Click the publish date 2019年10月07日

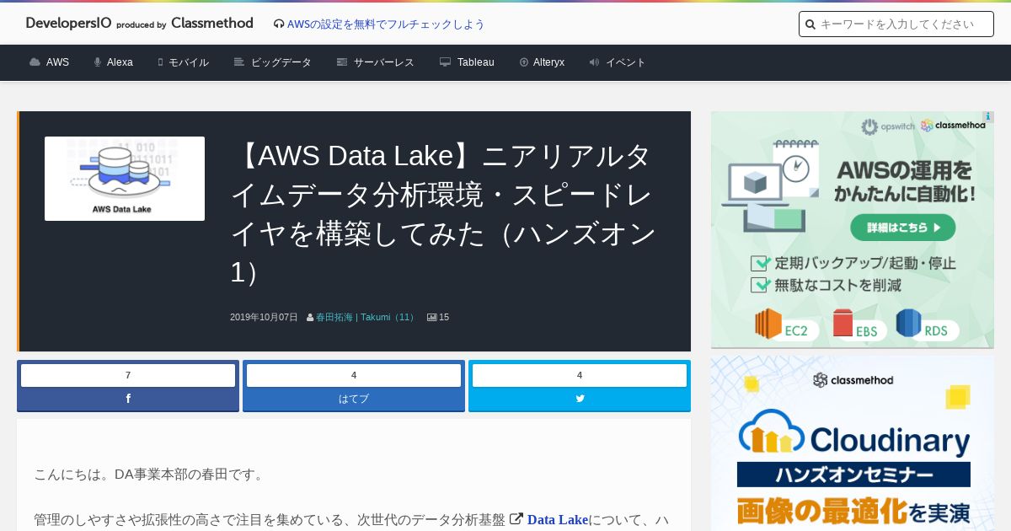coord(264,317)
